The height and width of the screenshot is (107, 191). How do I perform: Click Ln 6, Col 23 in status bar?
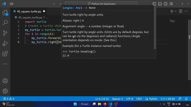[x=102, y=99]
